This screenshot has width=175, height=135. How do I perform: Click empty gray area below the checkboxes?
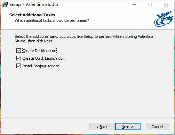pyautogui.click(x=87, y=93)
